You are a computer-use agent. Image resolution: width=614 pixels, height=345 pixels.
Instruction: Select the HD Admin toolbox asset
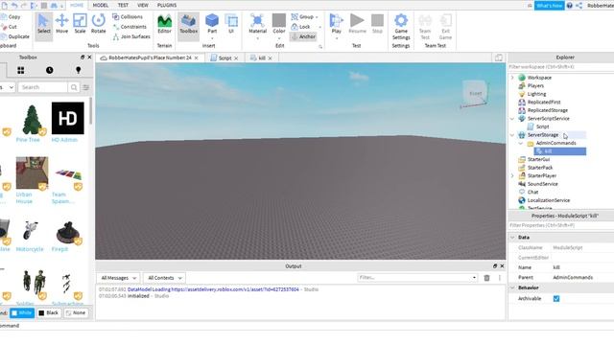68,122
